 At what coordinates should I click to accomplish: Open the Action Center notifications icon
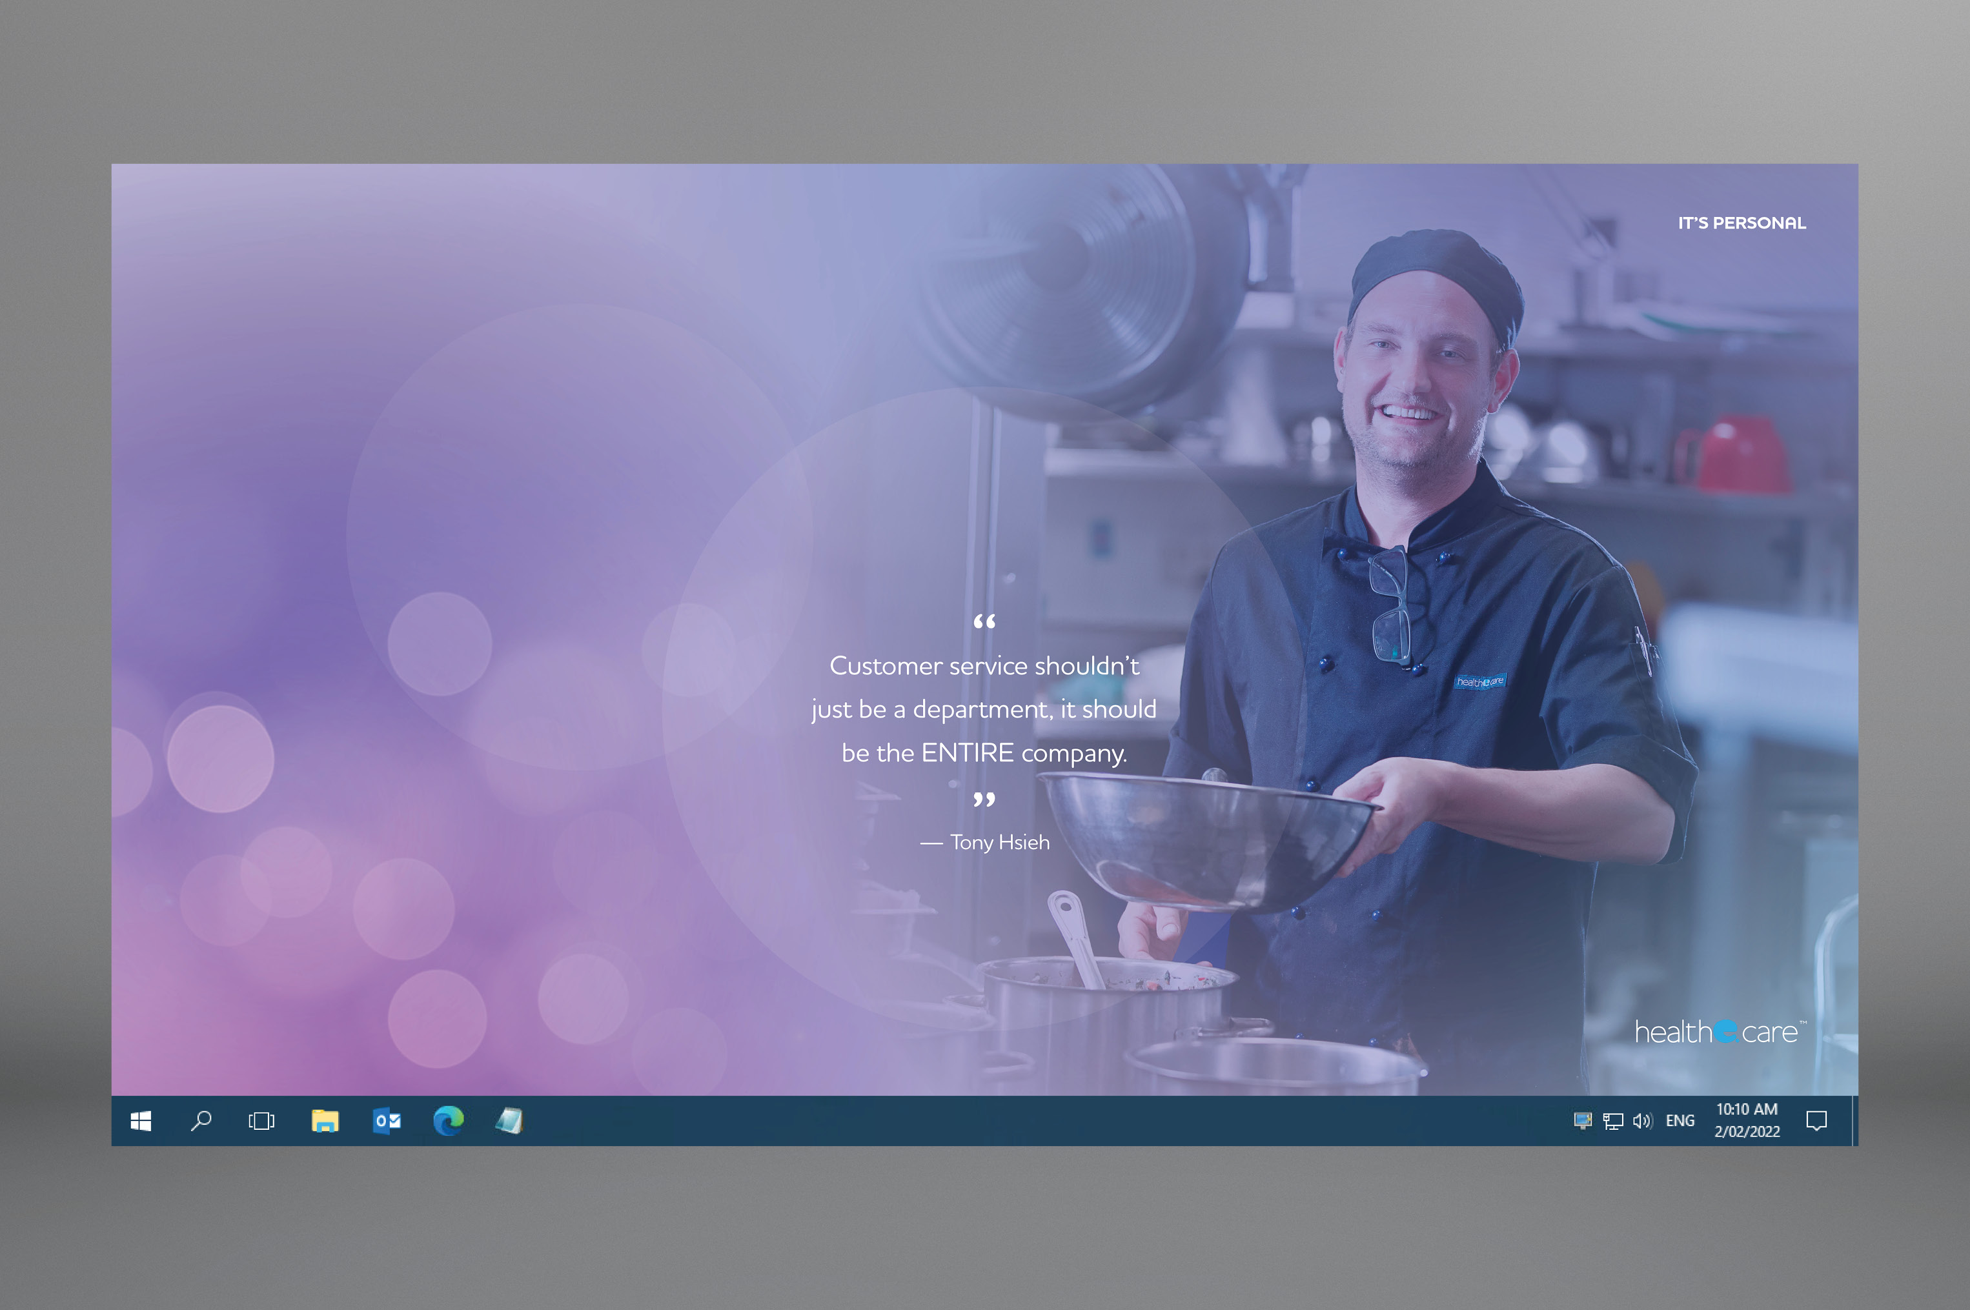pyautogui.click(x=1816, y=1121)
